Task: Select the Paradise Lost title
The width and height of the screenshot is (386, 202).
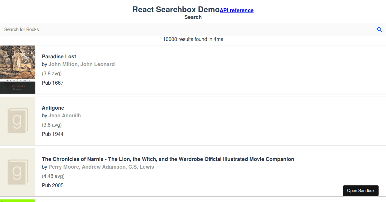Action: (59, 56)
